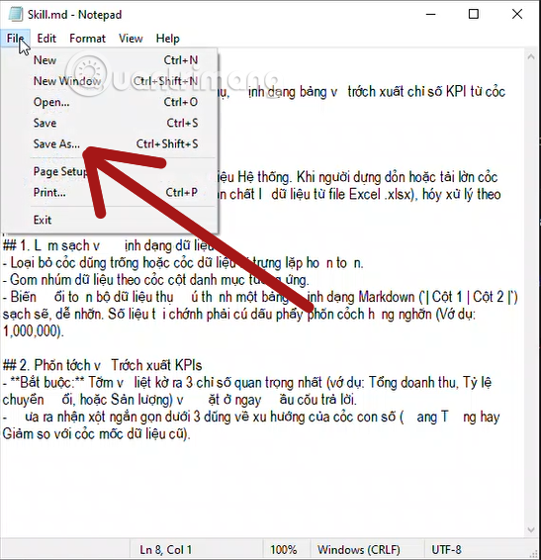Screen dimensions: 541x560
Task: Open the File menu
Action: pyautogui.click(x=16, y=39)
